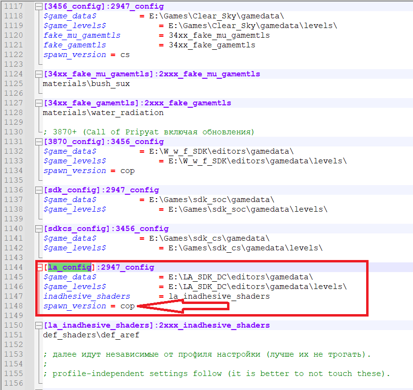Click the highlighted 'la_config' section name
The image size is (413, 390).
click(x=70, y=267)
